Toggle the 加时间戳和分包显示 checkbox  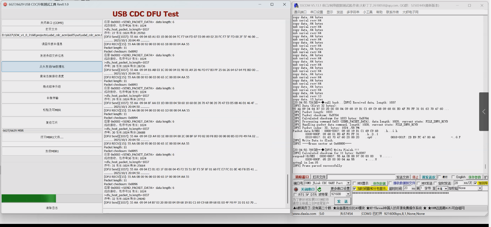[x=354, y=189]
